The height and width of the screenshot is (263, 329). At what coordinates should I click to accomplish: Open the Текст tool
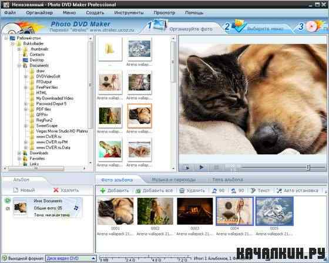point(260,190)
